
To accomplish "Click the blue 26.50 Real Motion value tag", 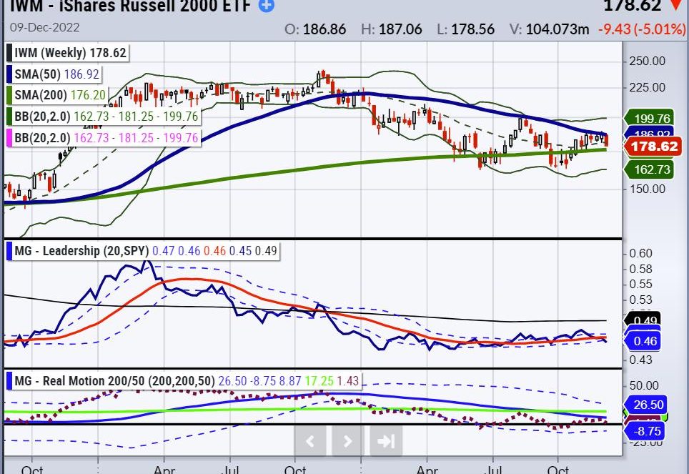I will (645, 405).
